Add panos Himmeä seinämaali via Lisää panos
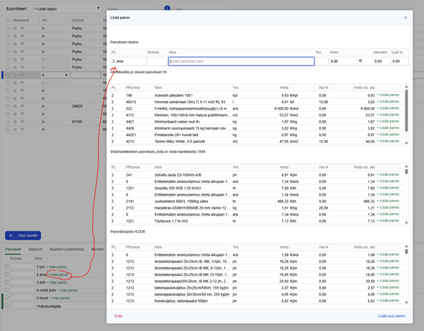 coord(388,101)
